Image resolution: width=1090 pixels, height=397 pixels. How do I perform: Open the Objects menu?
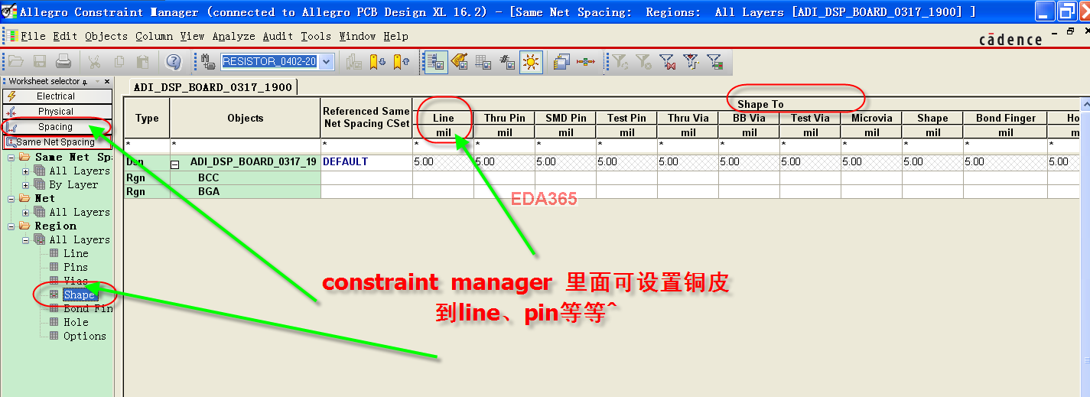pyautogui.click(x=106, y=36)
